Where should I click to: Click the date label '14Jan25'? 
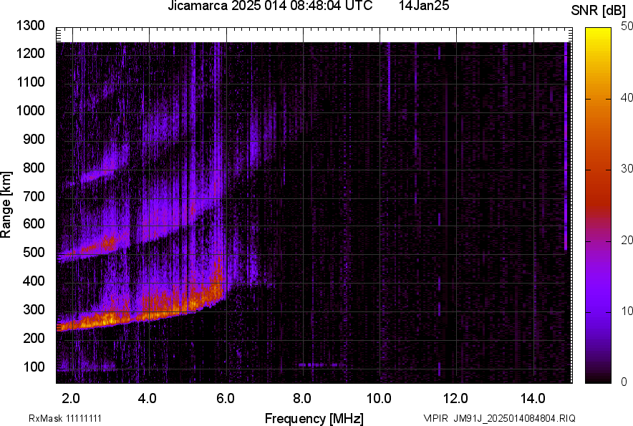coord(424,6)
